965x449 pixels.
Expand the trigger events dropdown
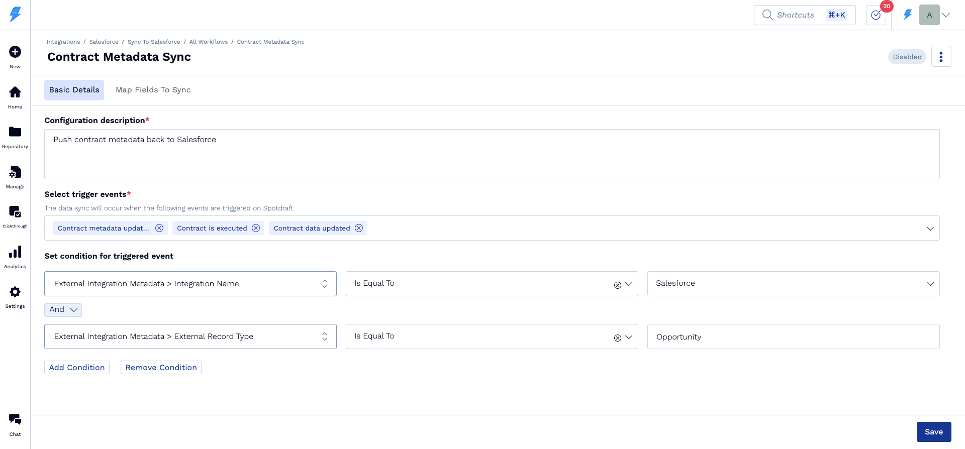930,229
